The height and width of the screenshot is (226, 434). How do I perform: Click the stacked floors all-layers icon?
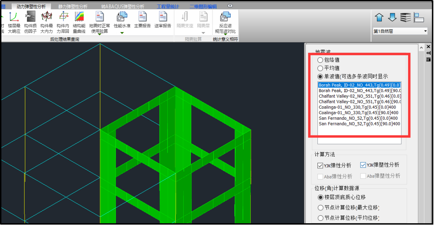pyautogui.click(x=405, y=17)
